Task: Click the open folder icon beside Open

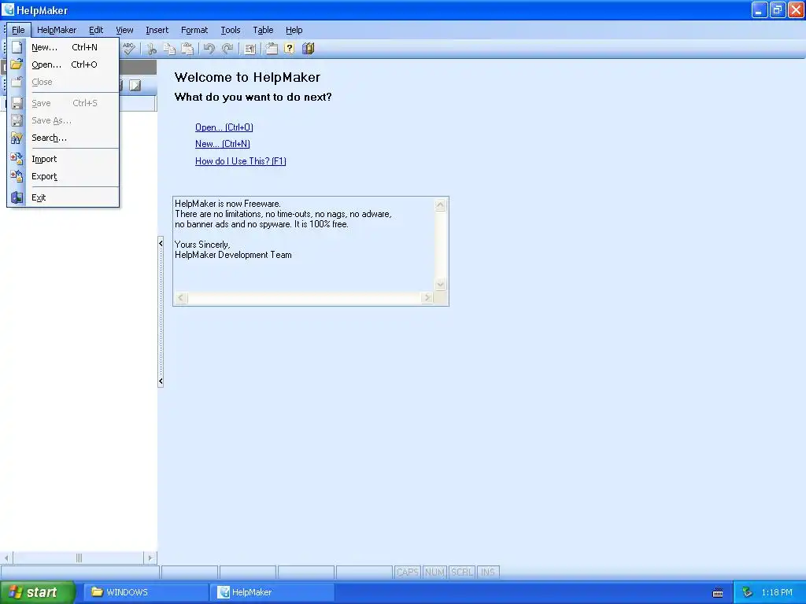Action: point(17,64)
